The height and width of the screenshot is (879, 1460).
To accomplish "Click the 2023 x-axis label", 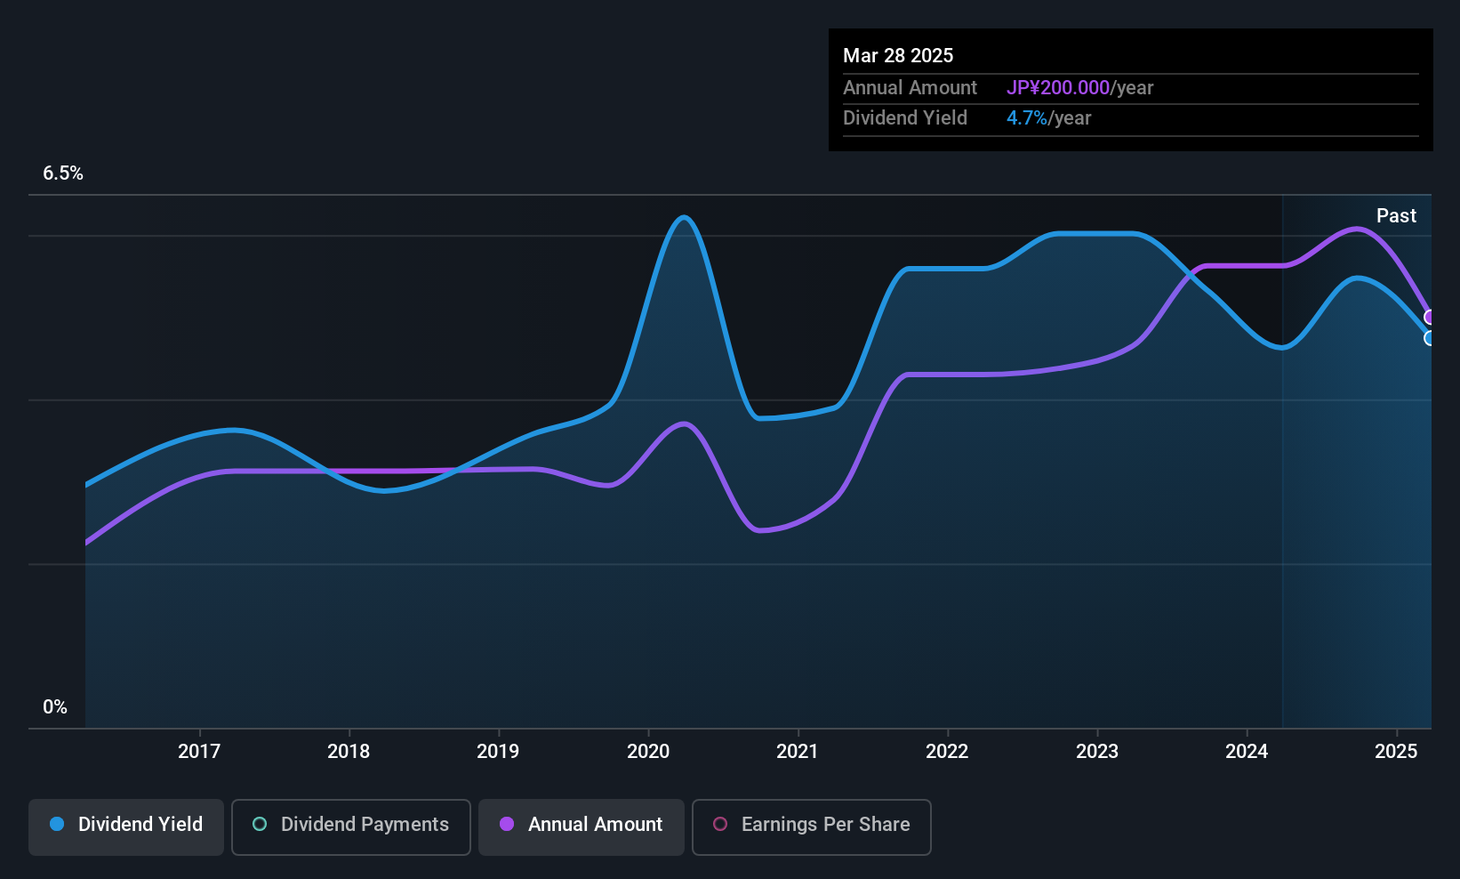I will coord(1097,752).
